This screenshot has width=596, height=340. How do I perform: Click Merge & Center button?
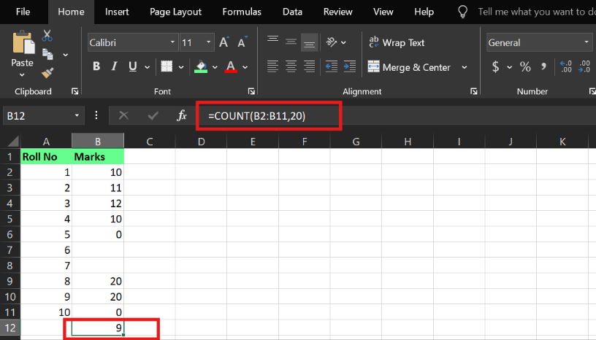tap(409, 67)
